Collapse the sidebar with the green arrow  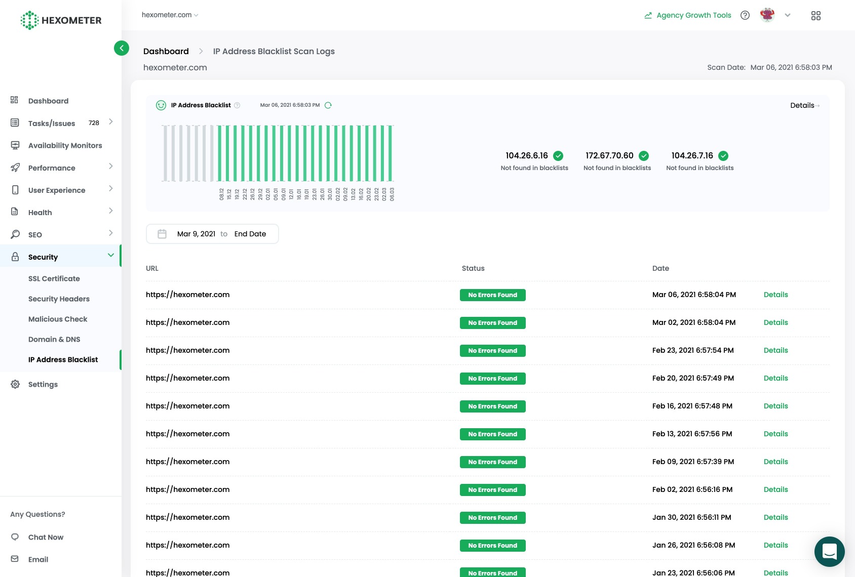(x=122, y=48)
